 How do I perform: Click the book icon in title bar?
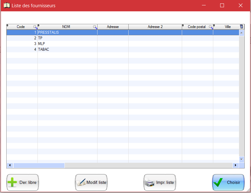(x=6, y=5)
